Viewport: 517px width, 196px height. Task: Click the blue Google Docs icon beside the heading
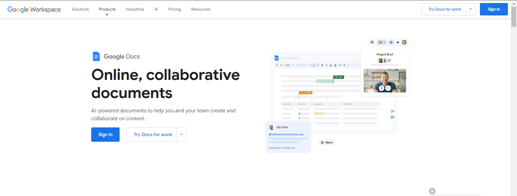(96, 57)
